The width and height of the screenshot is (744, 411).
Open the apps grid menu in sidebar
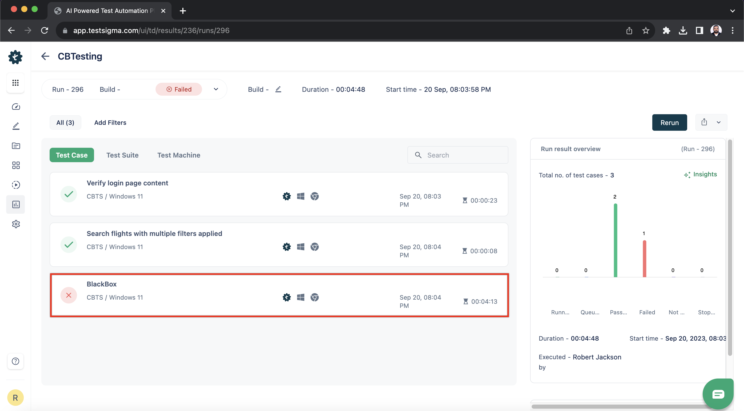click(16, 83)
